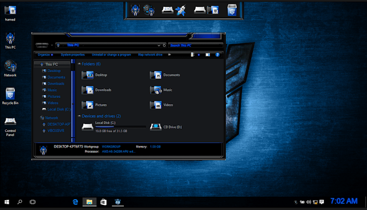The height and width of the screenshot is (210, 367).
Task: Click the 7:02 AM taskbar clock
Action: tap(344, 201)
